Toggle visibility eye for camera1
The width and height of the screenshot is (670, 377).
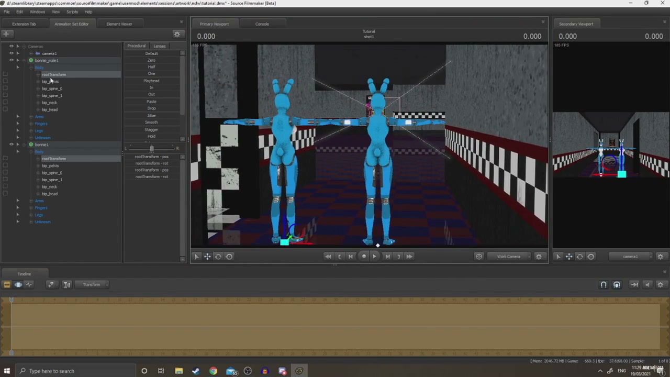point(11,53)
